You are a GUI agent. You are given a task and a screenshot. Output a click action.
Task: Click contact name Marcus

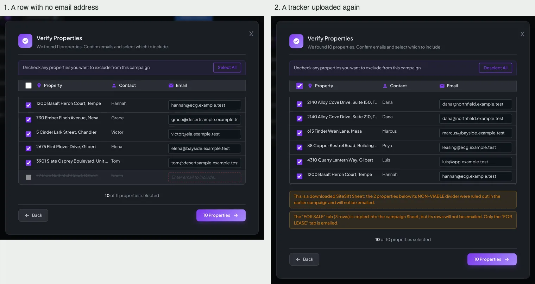click(389, 131)
